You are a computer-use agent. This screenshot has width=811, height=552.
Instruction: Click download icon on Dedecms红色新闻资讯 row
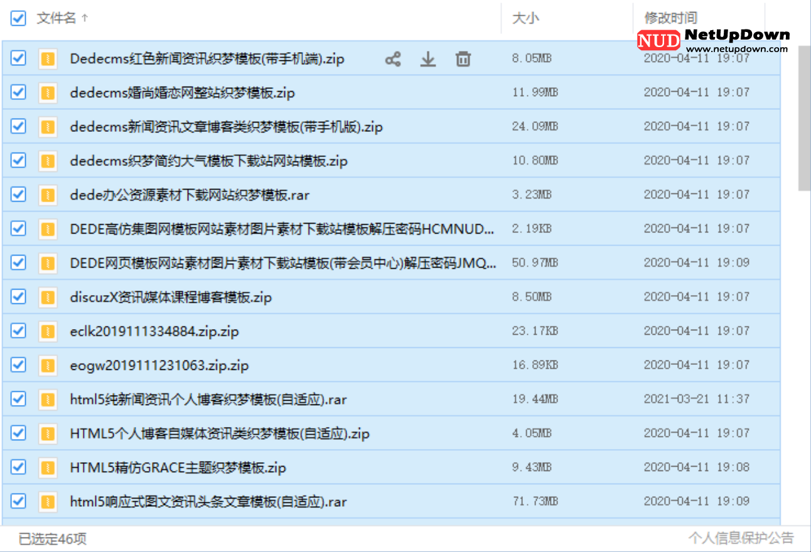coord(428,59)
